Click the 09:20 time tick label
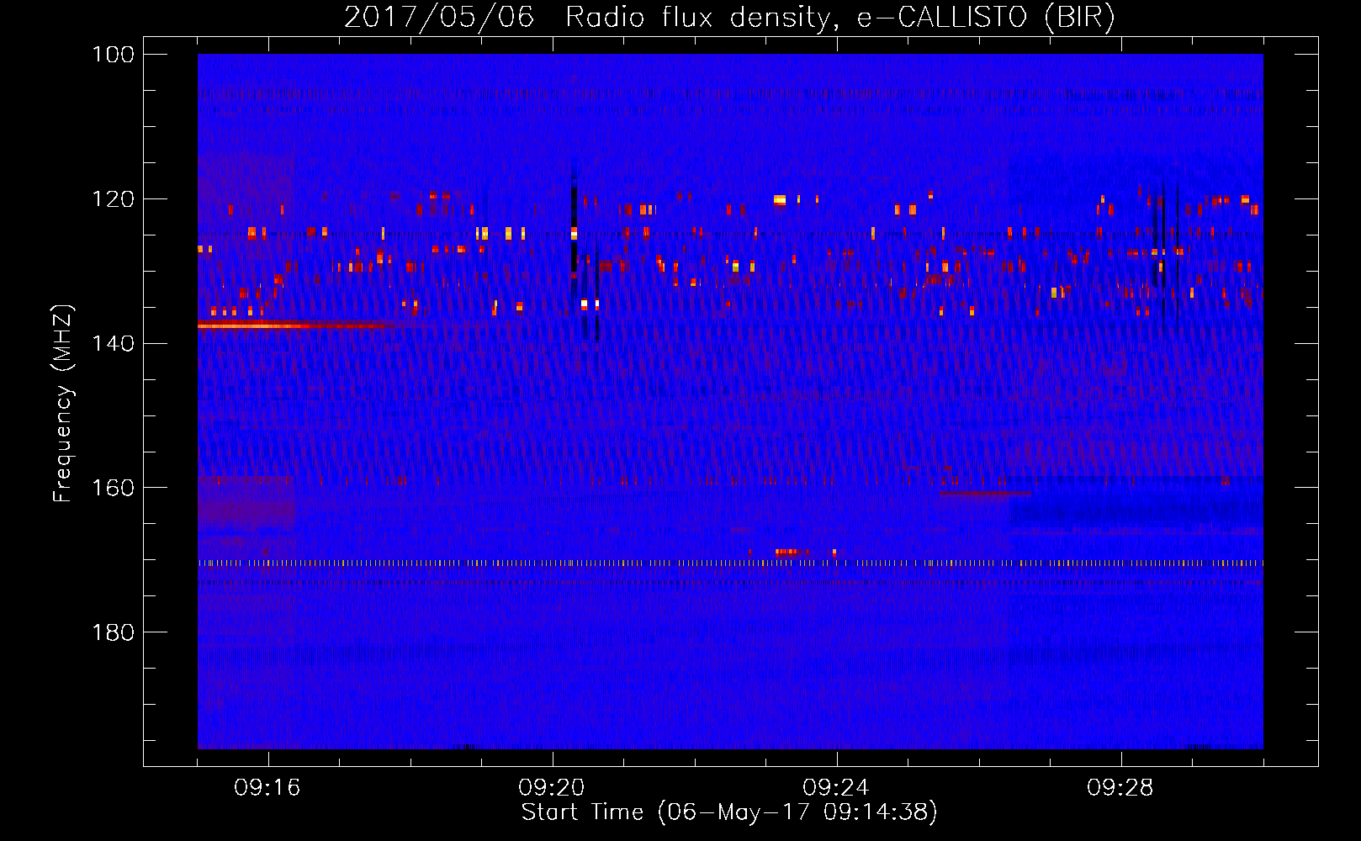1361x841 pixels. coord(552,788)
